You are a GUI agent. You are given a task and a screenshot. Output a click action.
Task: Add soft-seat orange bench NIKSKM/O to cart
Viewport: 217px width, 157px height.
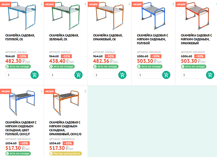[x=210, y=75]
